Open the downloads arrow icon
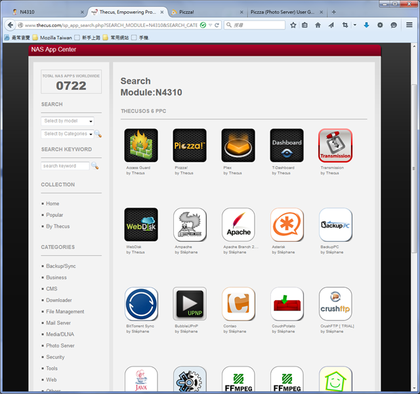The height and width of the screenshot is (394, 420). click(x=366, y=25)
